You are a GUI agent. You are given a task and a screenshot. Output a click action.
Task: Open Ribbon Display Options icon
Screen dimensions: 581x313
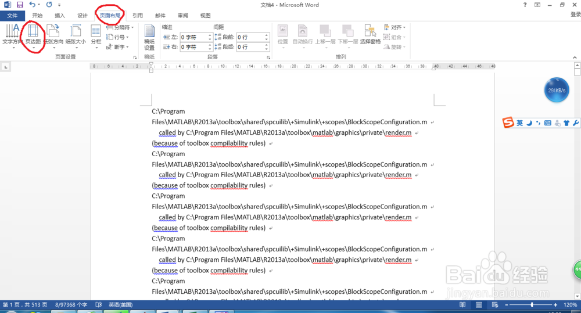[537, 5]
